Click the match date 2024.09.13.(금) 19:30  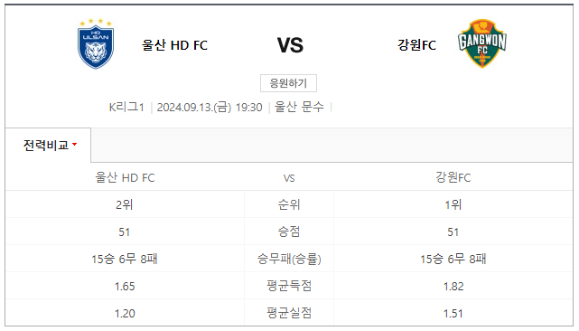coord(210,108)
